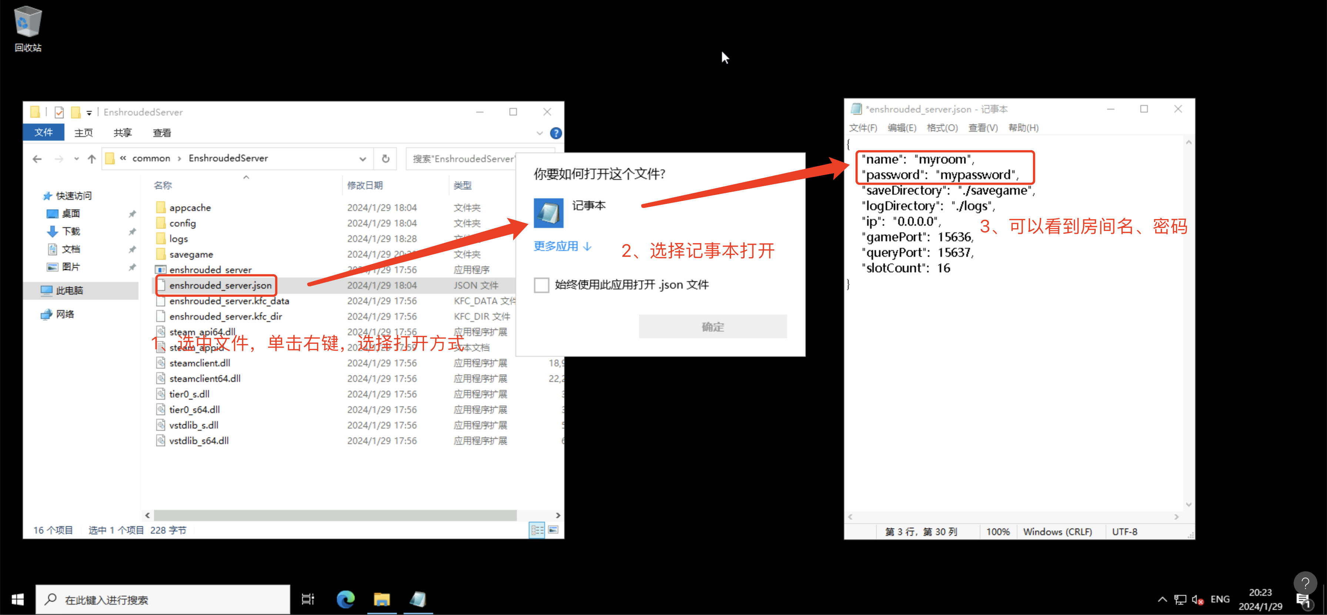Sort files by Type column header
1327x615 pixels.
tap(462, 186)
